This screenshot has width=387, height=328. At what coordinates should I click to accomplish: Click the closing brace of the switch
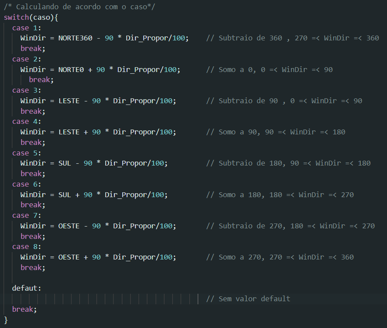tap(6, 320)
